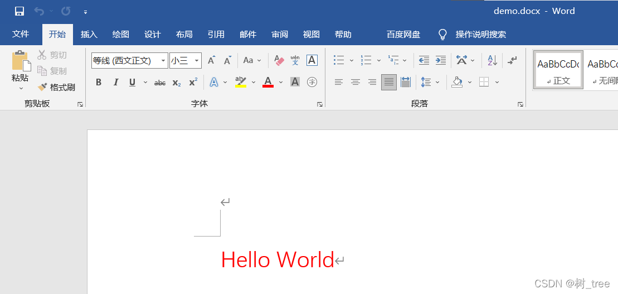Switch to the 绘图 tab

click(120, 35)
